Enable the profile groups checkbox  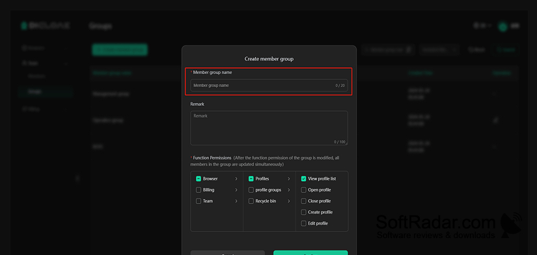pyautogui.click(x=251, y=190)
